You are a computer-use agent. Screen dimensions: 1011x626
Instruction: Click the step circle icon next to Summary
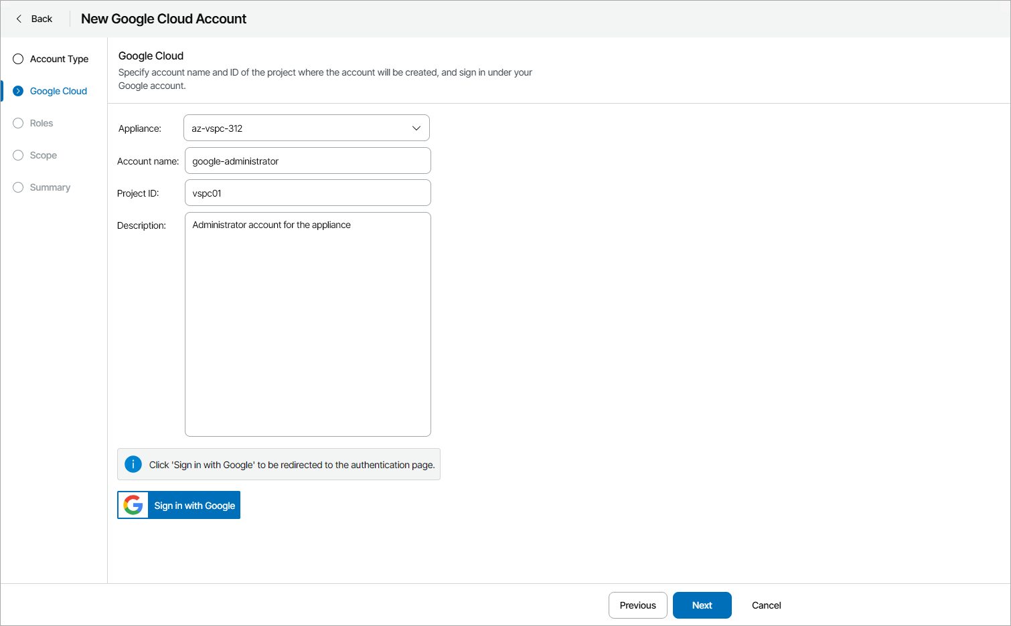17,187
